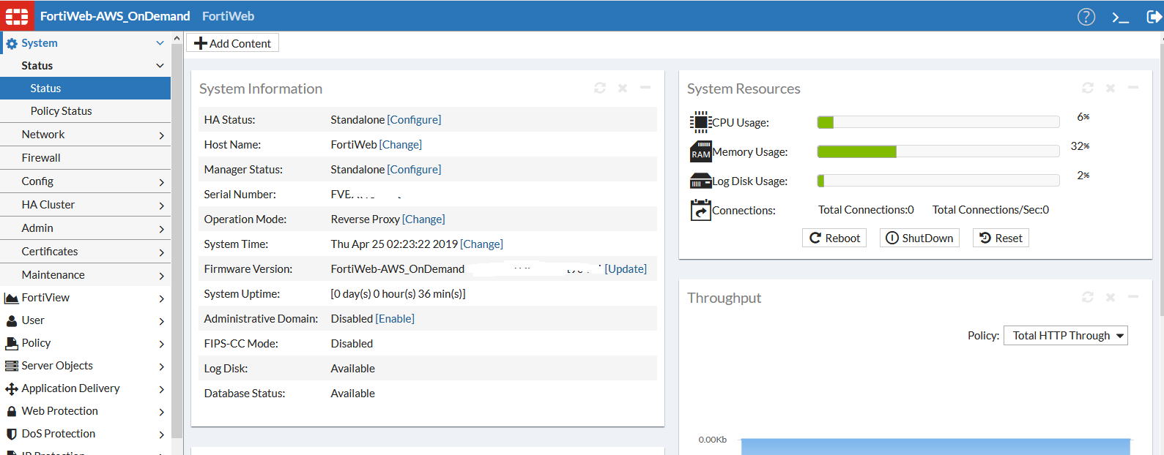Screen dimensions: 1164x455
Task: Open the Firewall menu item
Action: [x=41, y=158]
